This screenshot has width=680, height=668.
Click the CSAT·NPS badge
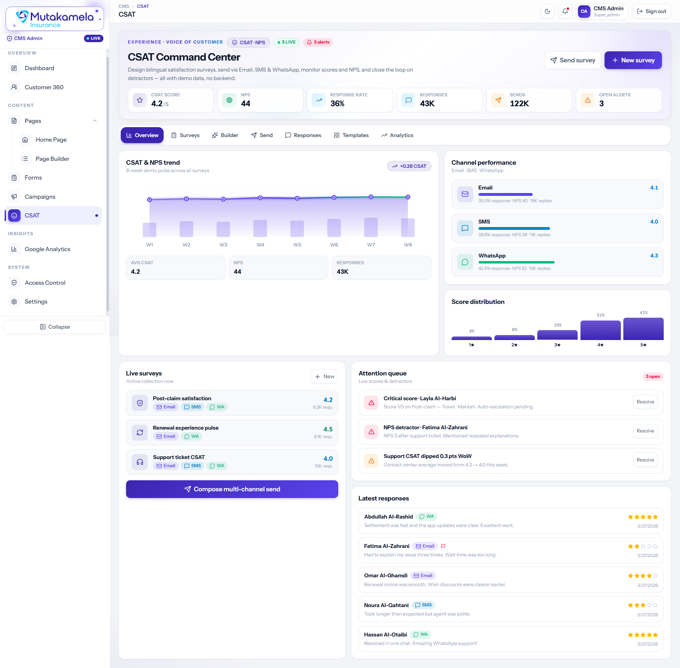249,43
